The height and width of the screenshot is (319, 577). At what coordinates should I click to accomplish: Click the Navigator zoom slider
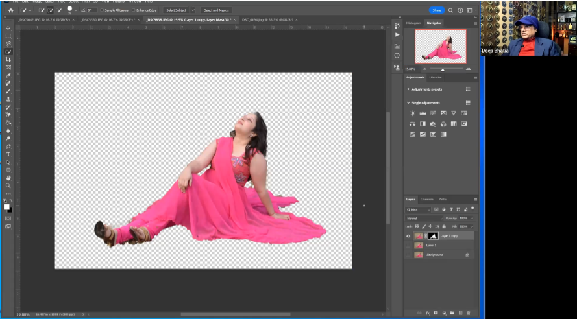443,69
